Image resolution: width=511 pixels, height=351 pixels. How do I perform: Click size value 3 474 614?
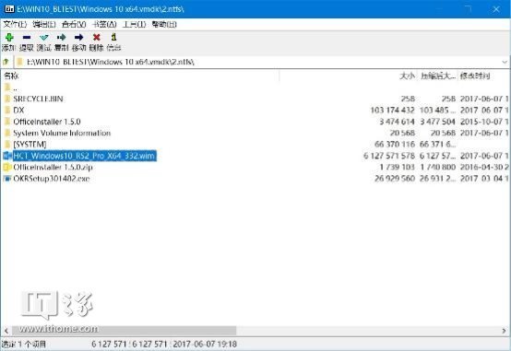point(397,122)
